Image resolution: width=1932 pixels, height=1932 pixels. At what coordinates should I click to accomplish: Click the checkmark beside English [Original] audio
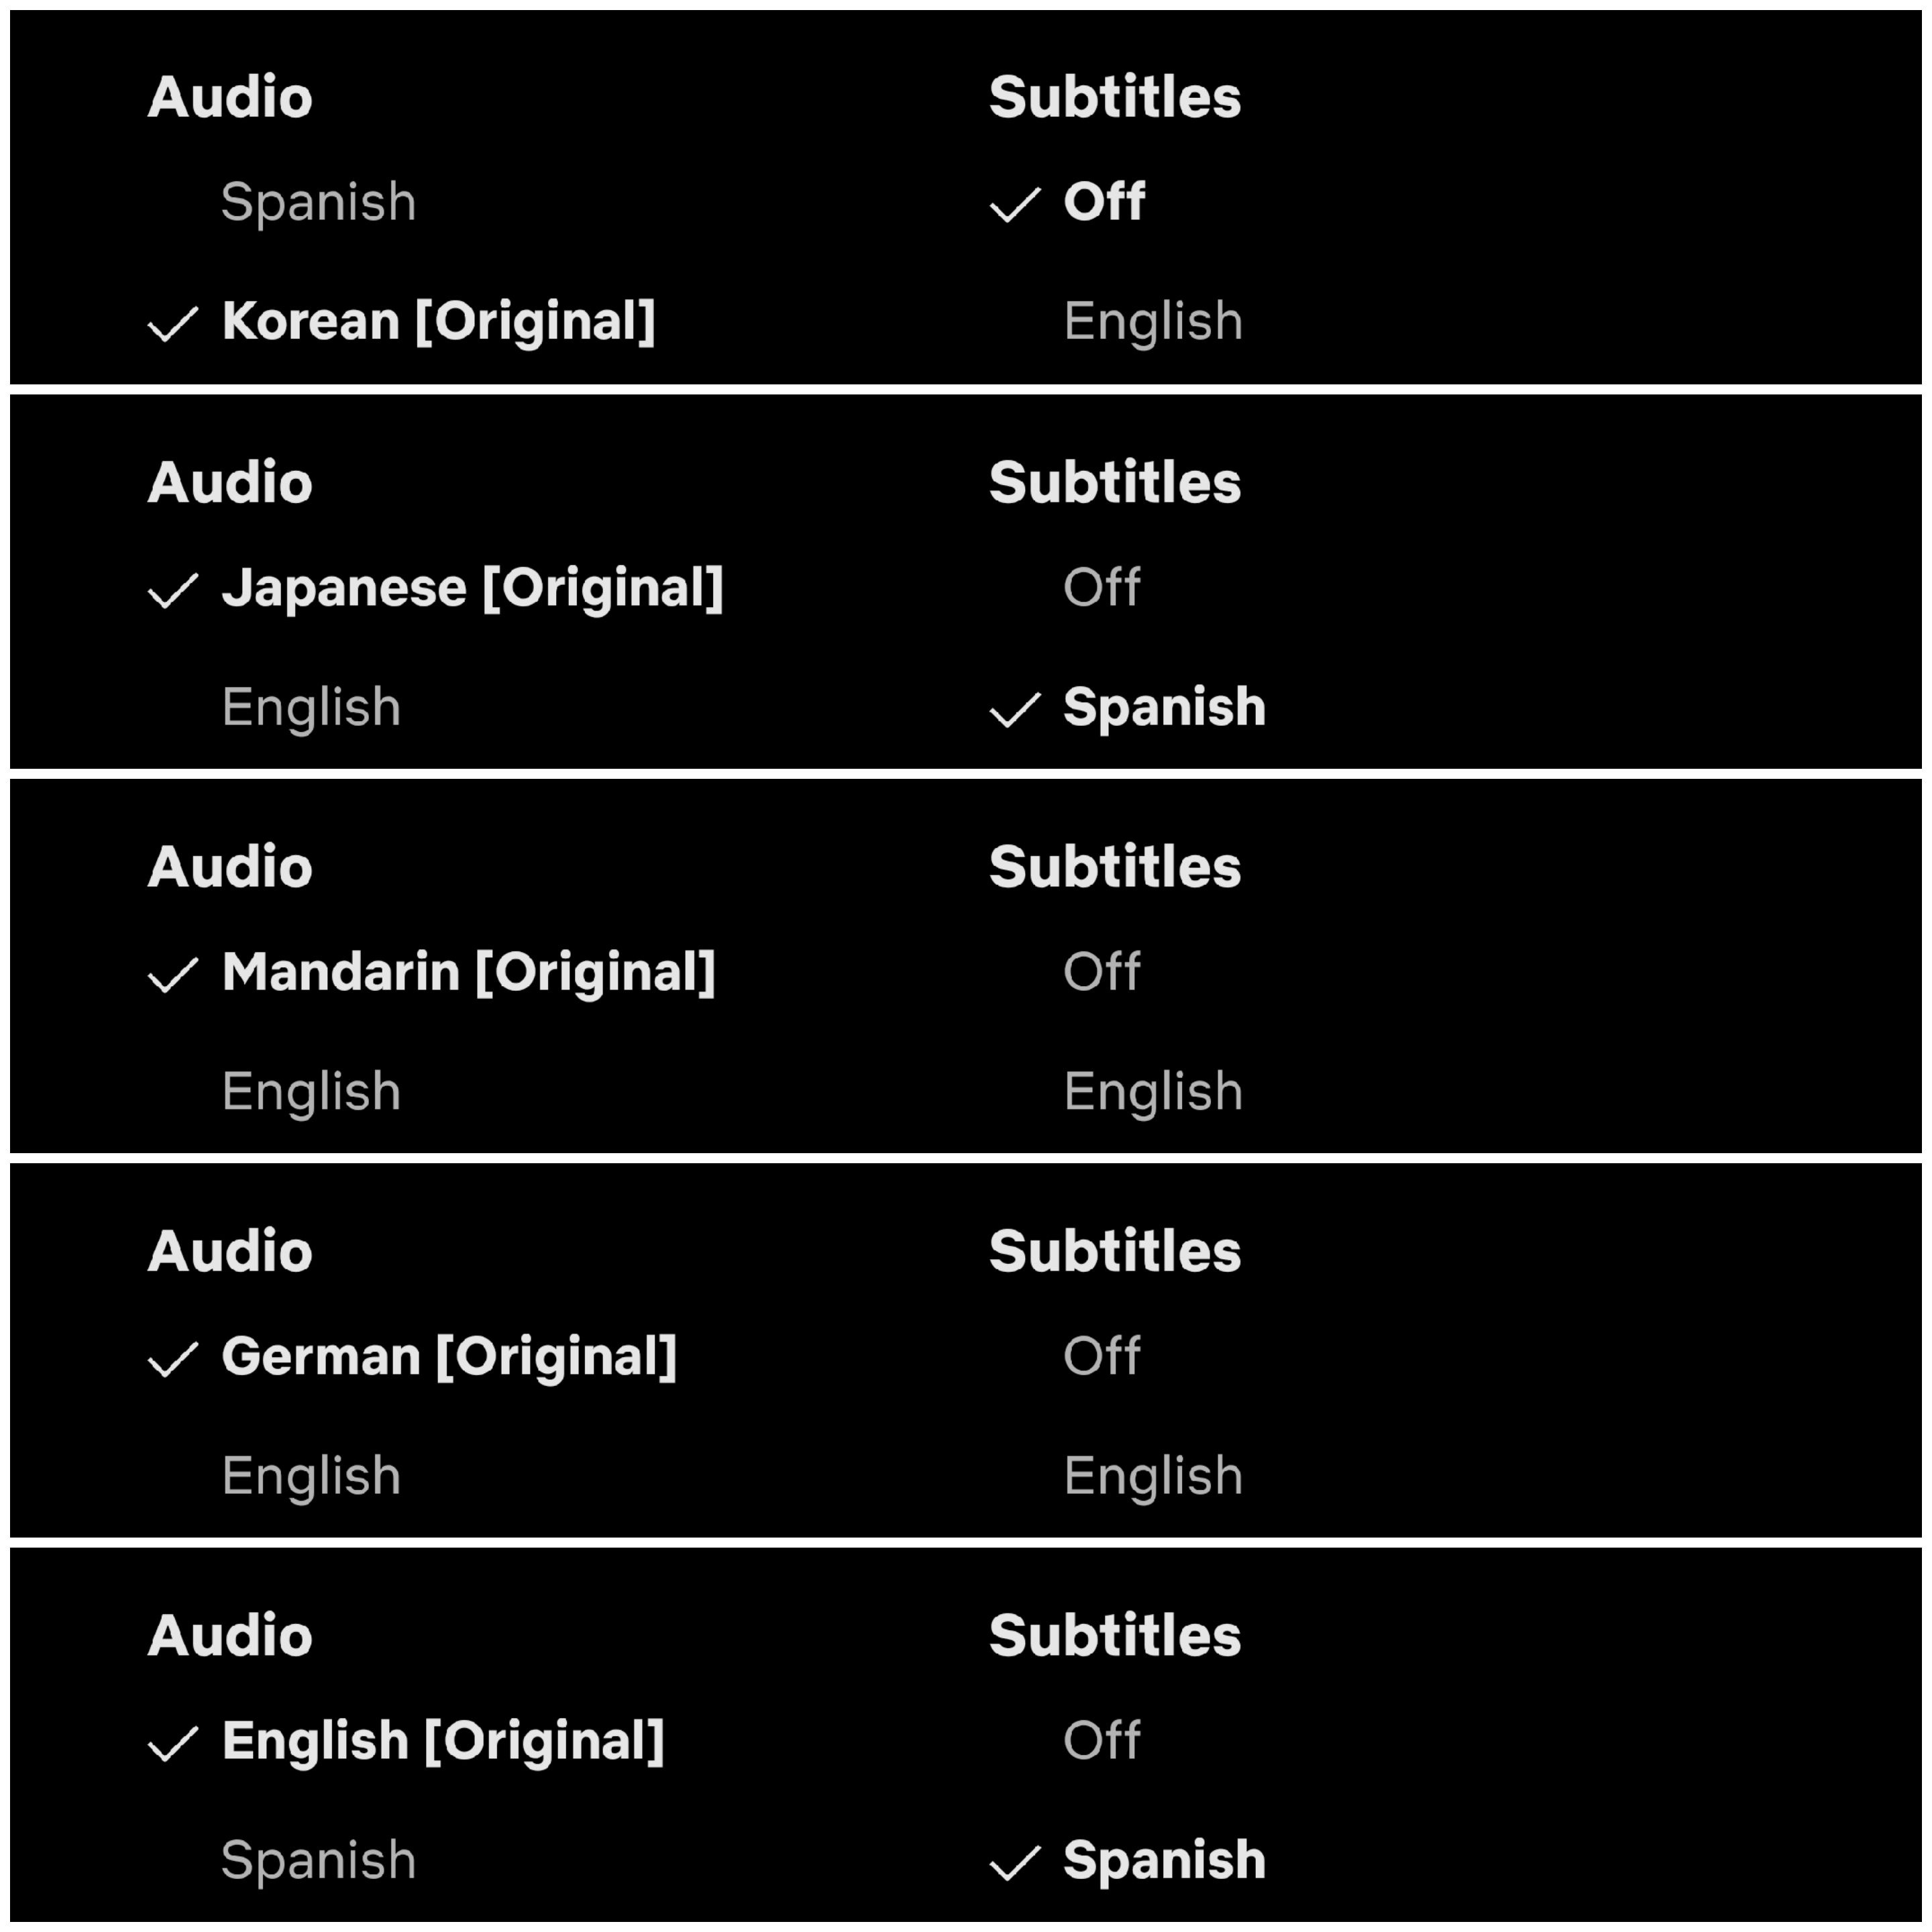point(173,1743)
